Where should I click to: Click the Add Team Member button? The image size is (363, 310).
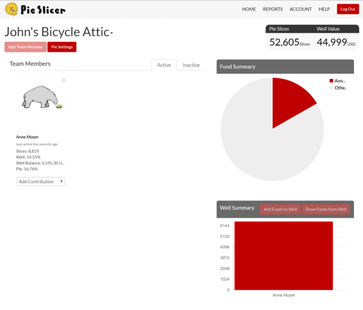click(25, 47)
